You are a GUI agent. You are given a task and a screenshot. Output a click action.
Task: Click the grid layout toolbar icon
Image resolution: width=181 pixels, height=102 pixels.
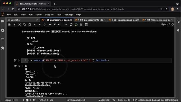coord(86,25)
